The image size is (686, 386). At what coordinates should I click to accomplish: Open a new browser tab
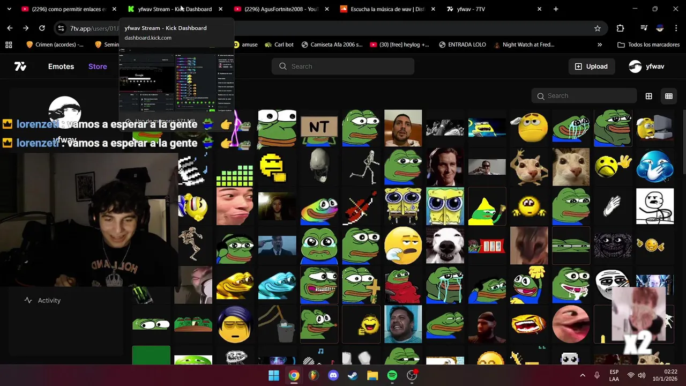point(556,9)
